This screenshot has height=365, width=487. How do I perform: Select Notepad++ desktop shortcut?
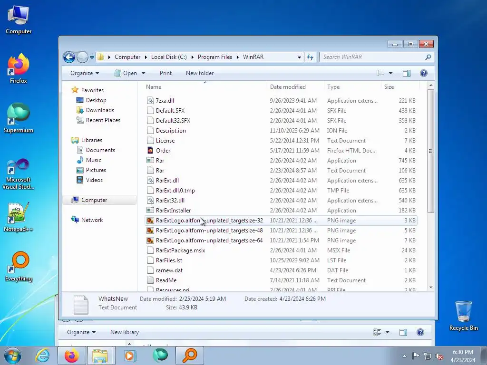coord(19,217)
